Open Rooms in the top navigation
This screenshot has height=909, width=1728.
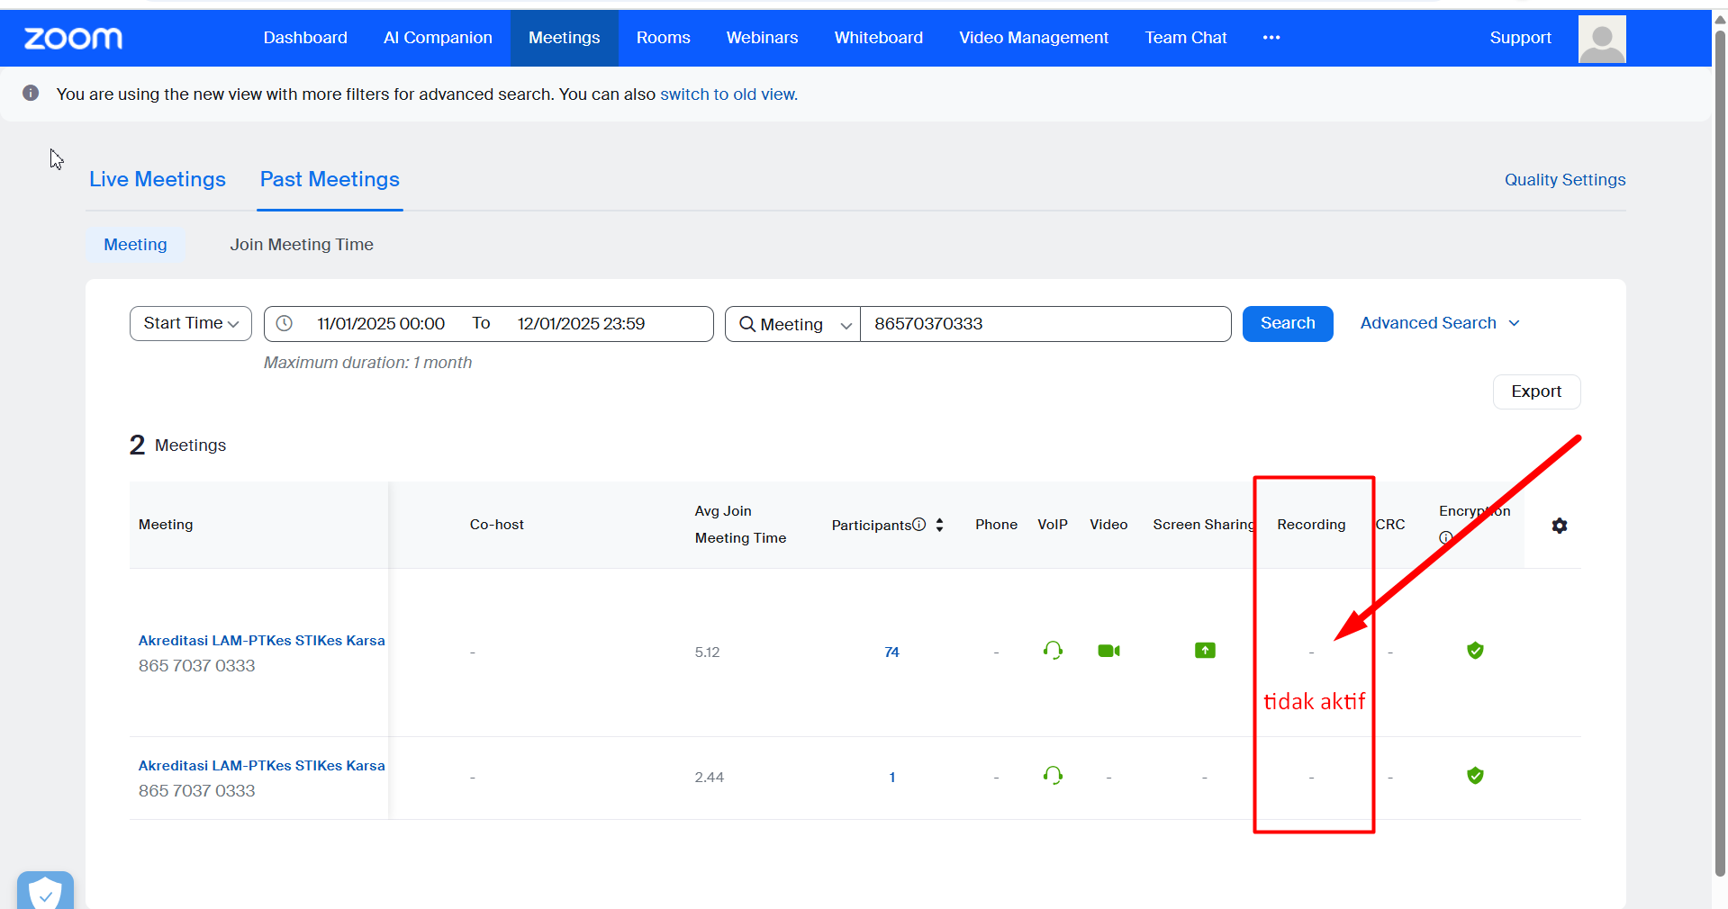(x=663, y=38)
